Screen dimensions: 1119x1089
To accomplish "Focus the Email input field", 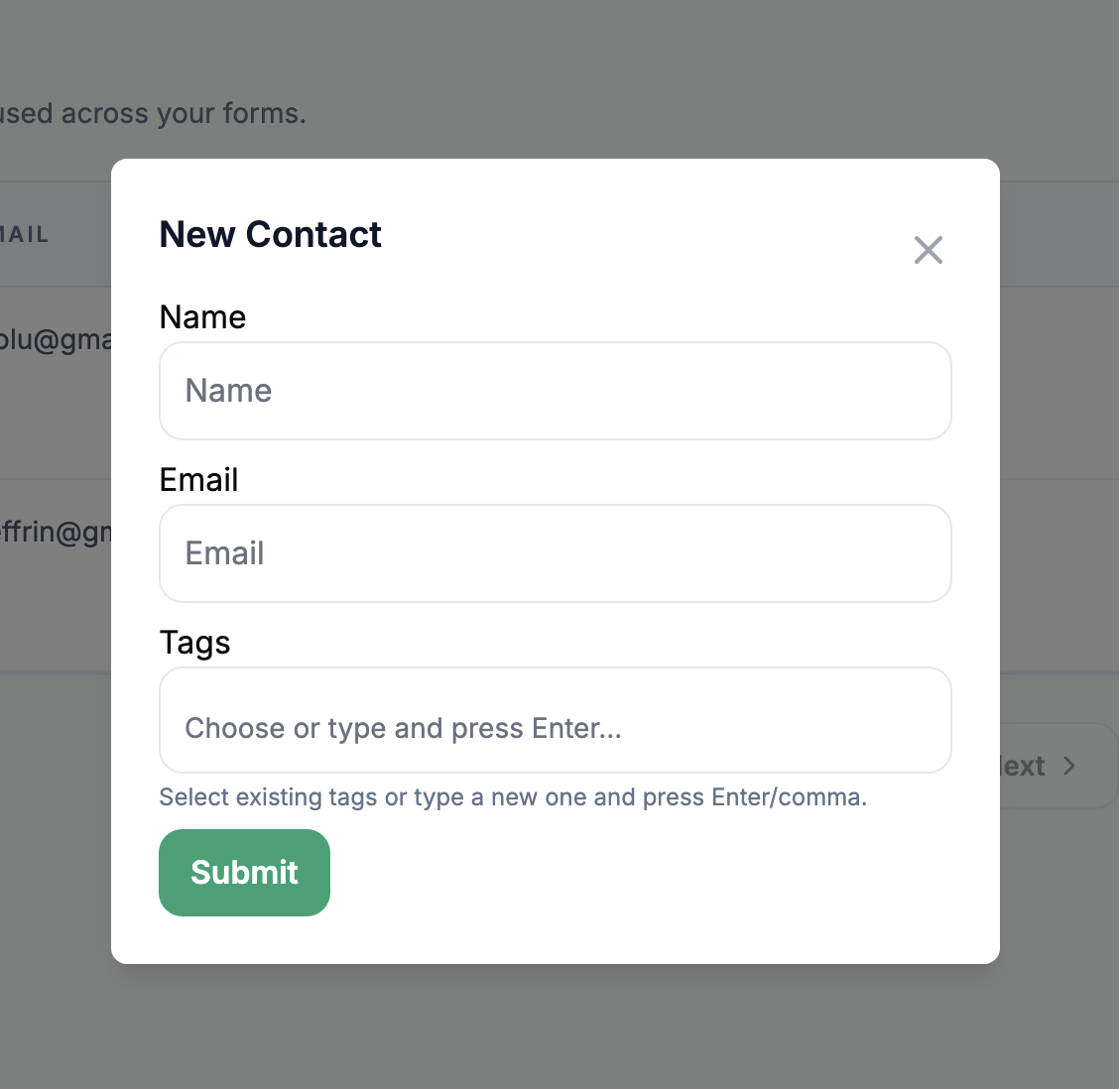I will [x=556, y=553].
